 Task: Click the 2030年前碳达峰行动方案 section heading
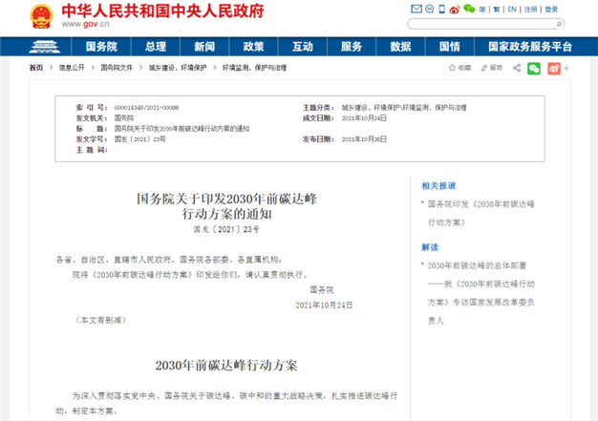[x=226, y=366]
